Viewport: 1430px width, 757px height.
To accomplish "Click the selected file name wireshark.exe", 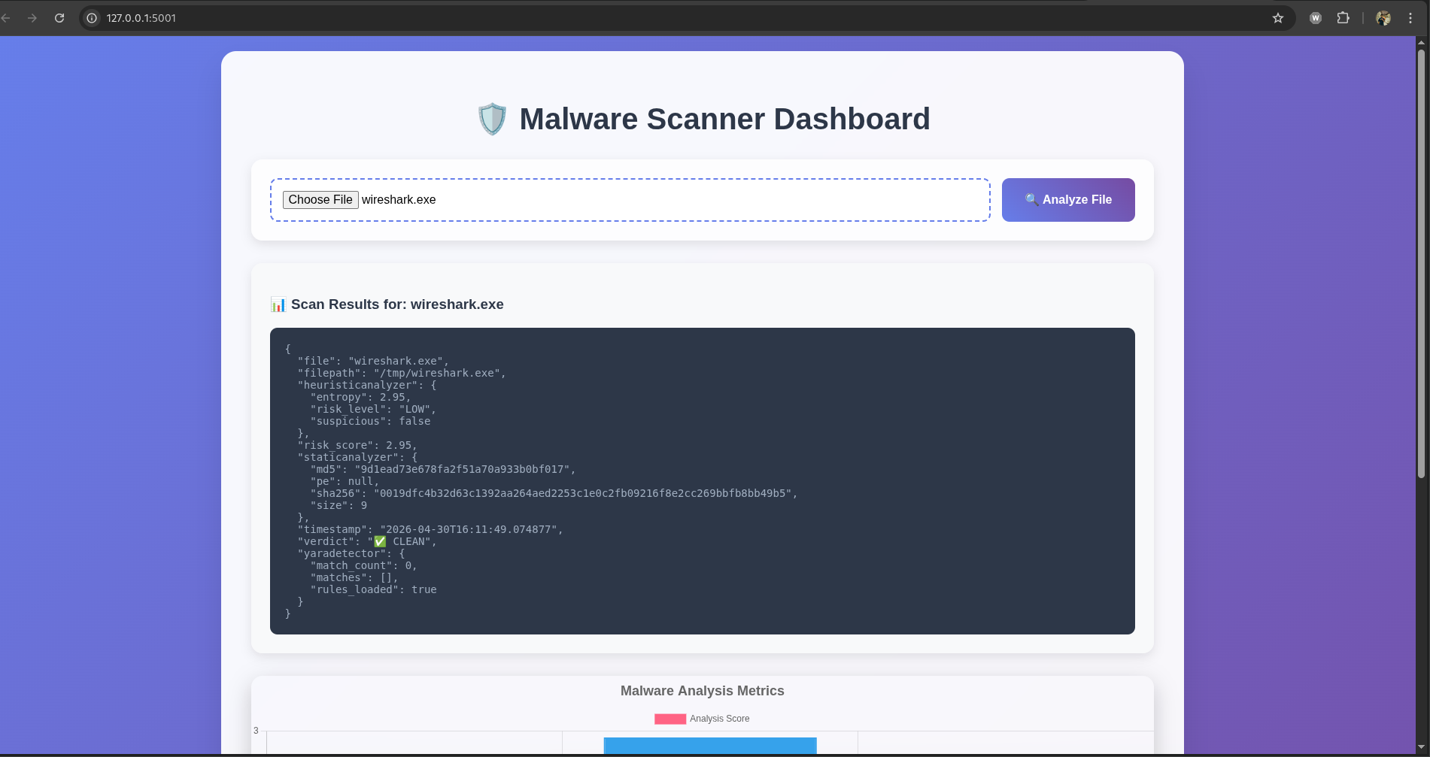I will pos(399,200).
